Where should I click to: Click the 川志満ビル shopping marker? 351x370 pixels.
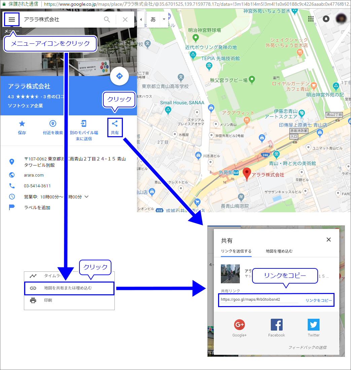pyautogui.click(x=198, y=155)
